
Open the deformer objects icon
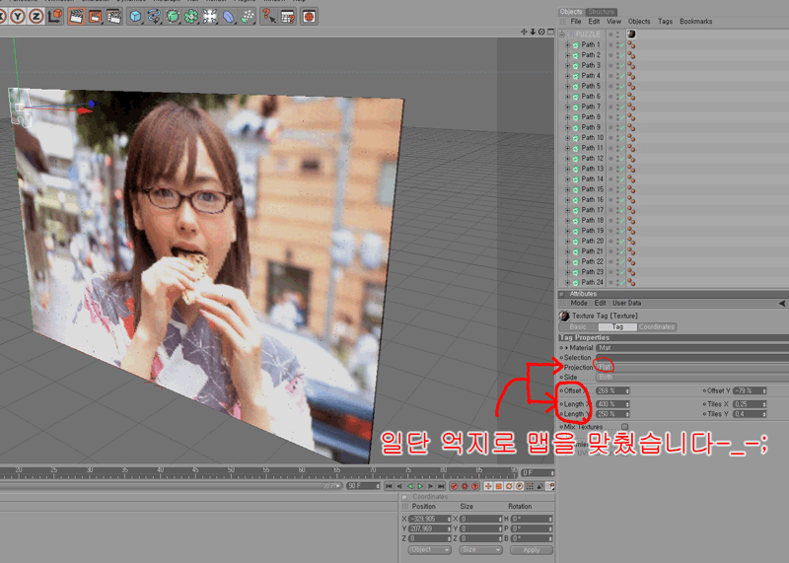[x=229, y=17]
